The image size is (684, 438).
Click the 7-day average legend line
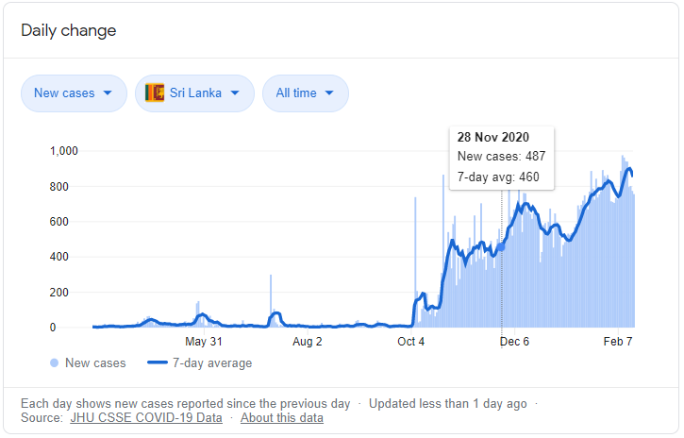coord(158,362)
